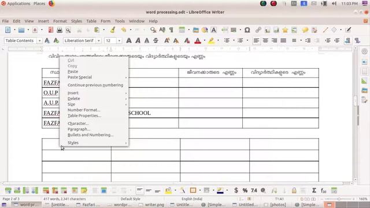Click the Spelling check AB icon
This screenshot has width=370, height=208.
point(162,29)
